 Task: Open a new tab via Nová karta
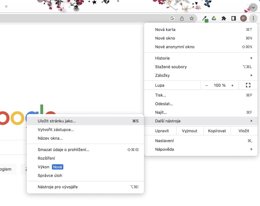pyautogui.click(x=165, y=29)
